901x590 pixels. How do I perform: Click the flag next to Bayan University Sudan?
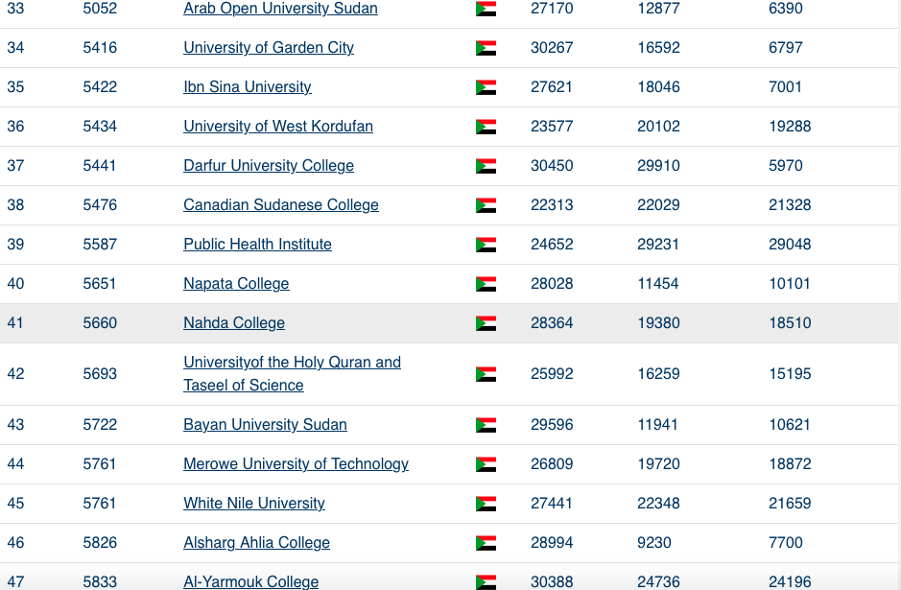pyautogui.click(x=486, y=425)
